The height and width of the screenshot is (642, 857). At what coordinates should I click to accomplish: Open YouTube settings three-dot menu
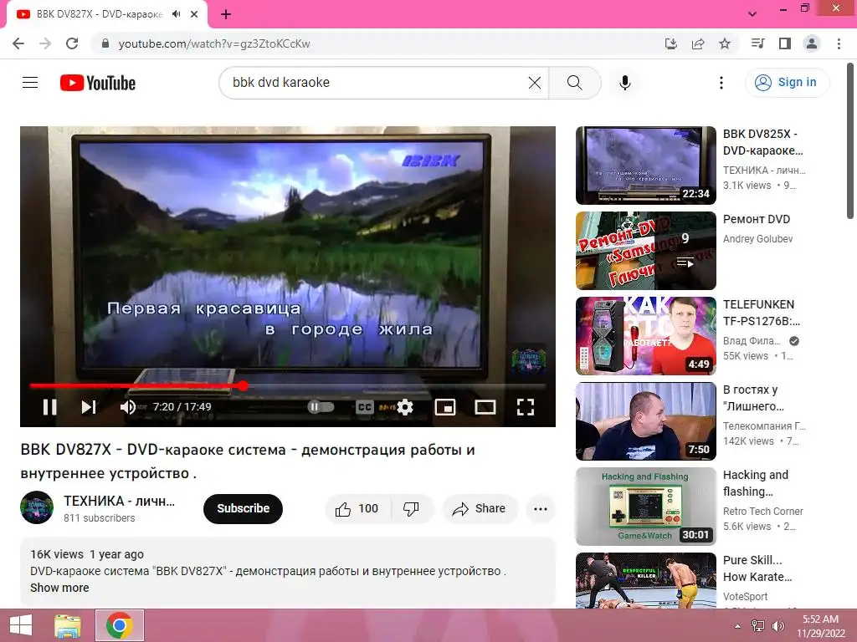pos(721,83)
